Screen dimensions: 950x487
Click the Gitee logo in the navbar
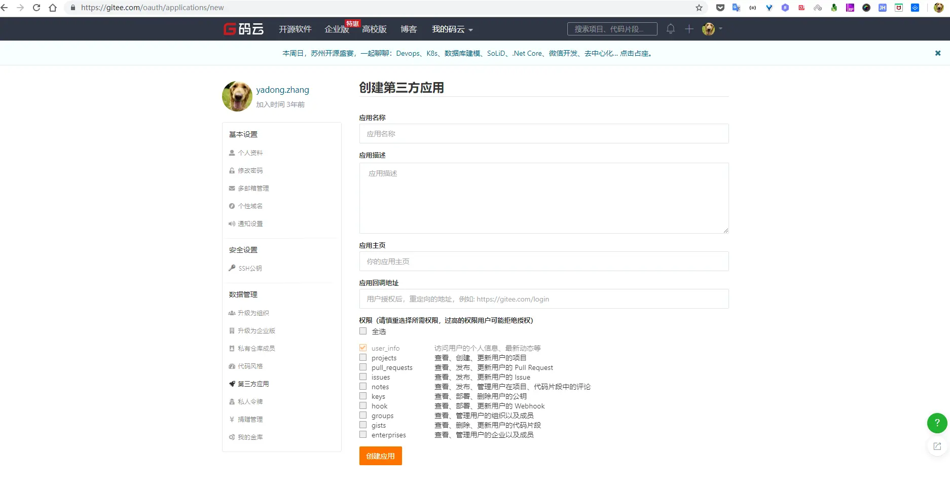tap(243, 29)
